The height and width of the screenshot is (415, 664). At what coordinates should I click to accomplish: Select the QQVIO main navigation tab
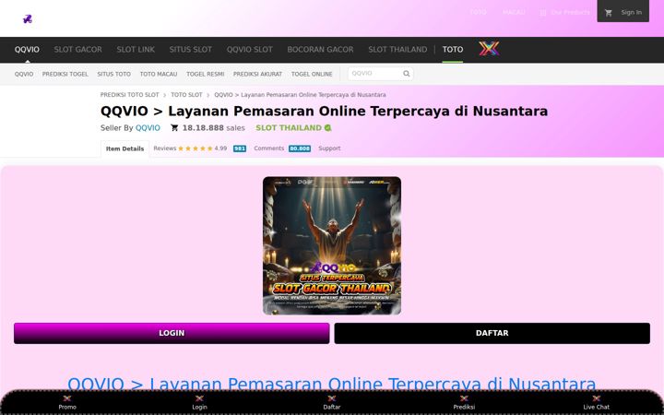pos(27,50)
